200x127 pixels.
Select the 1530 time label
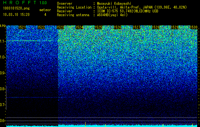coord(194,27)
